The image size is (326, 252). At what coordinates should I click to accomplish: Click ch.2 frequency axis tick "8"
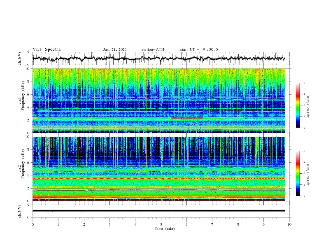(x=28, y=150)
